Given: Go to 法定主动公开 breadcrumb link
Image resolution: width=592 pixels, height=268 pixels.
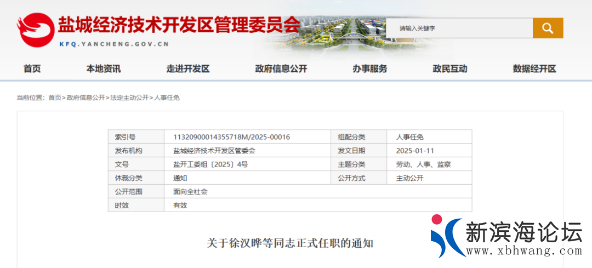Looking at the screenshot, I should tap(129, 98).
